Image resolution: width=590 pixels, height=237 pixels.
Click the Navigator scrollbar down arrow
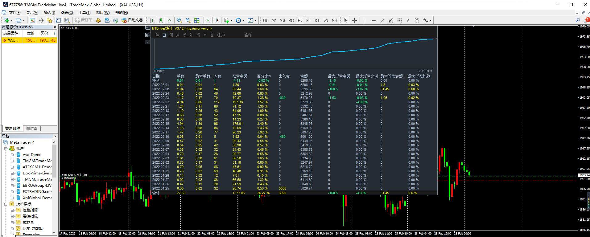(x=54, y=233)
